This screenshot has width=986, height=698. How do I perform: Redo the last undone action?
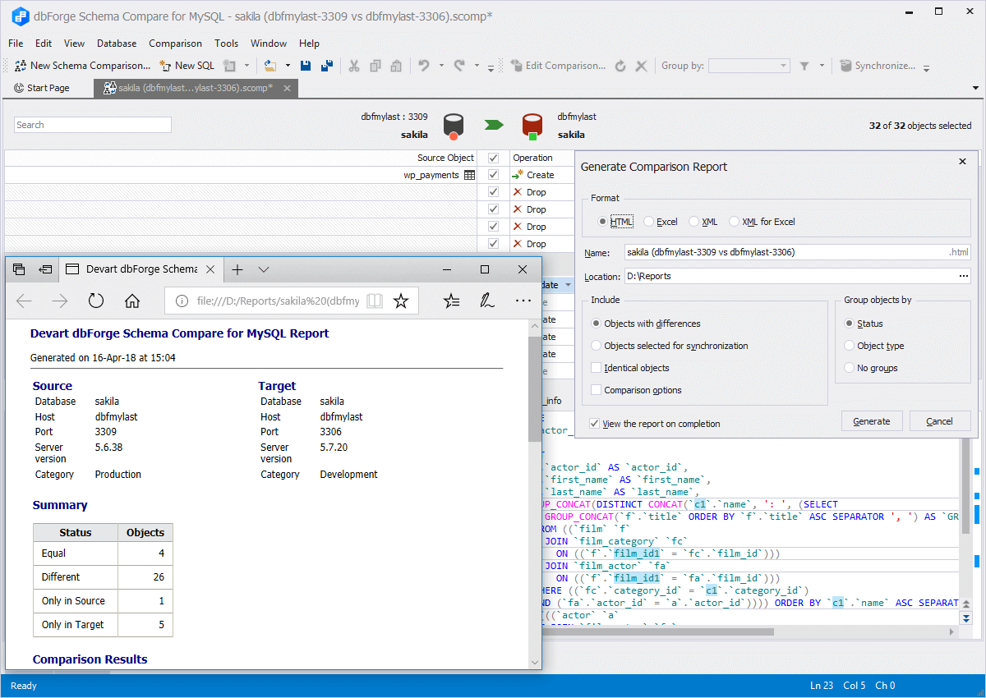pyautogui.click(x=459, y=66)
